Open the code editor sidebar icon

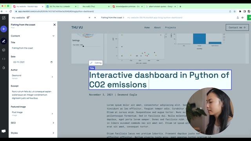click(x=4, y=59)
